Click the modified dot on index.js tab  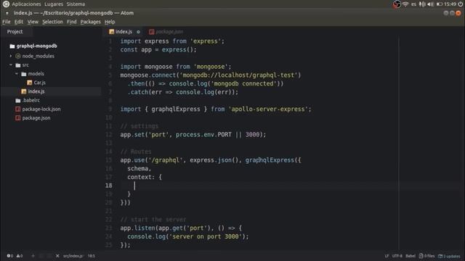pos(138,32)
